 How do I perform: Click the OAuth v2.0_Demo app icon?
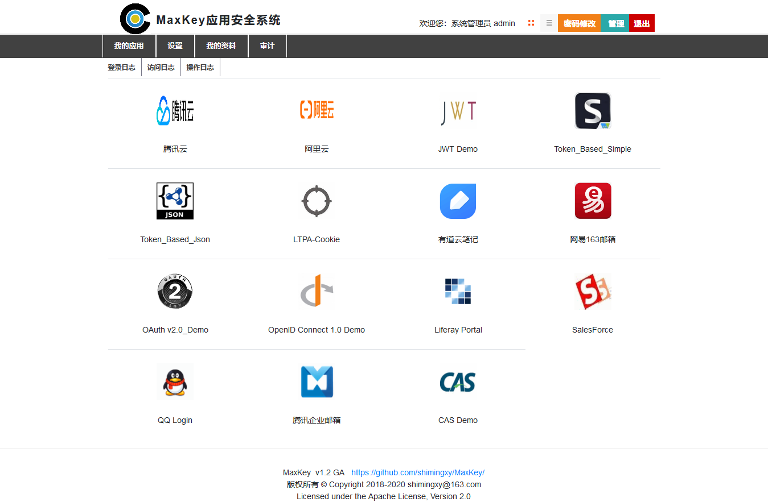point(175,291)
